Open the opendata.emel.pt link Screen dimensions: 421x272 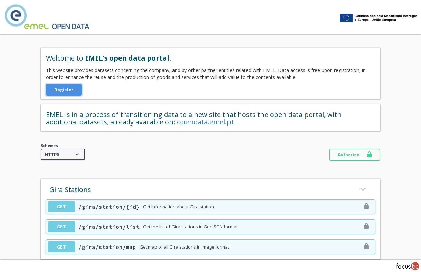click(x=205, y=122)
